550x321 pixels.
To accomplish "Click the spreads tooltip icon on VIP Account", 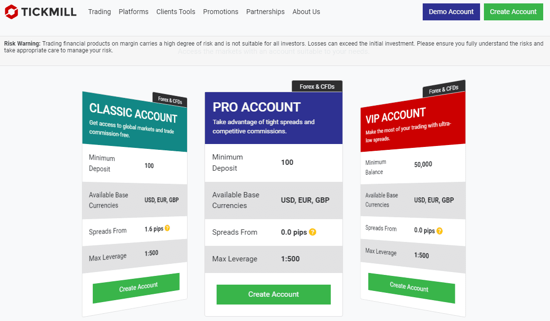I will coord(440,231).
